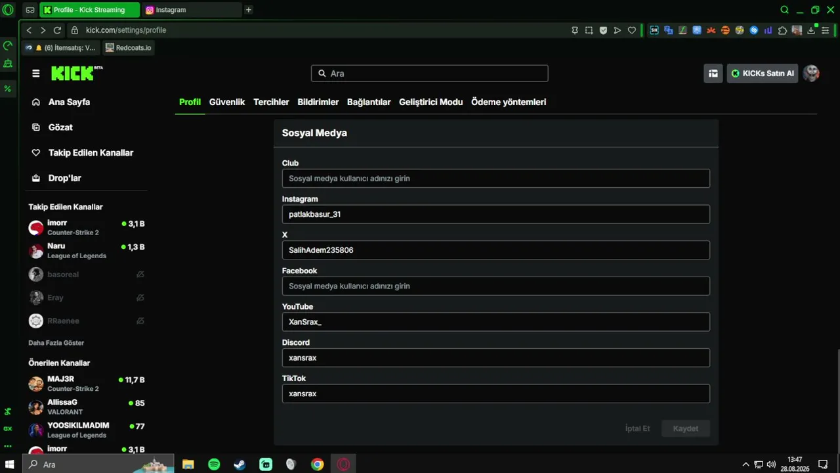Click the YouTube username field
840x473 pixels.
pos(496,322)
